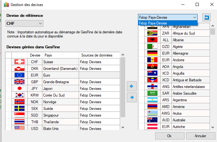
Task: Click the Argentina flag in ARS row
Action: point(152,100)
